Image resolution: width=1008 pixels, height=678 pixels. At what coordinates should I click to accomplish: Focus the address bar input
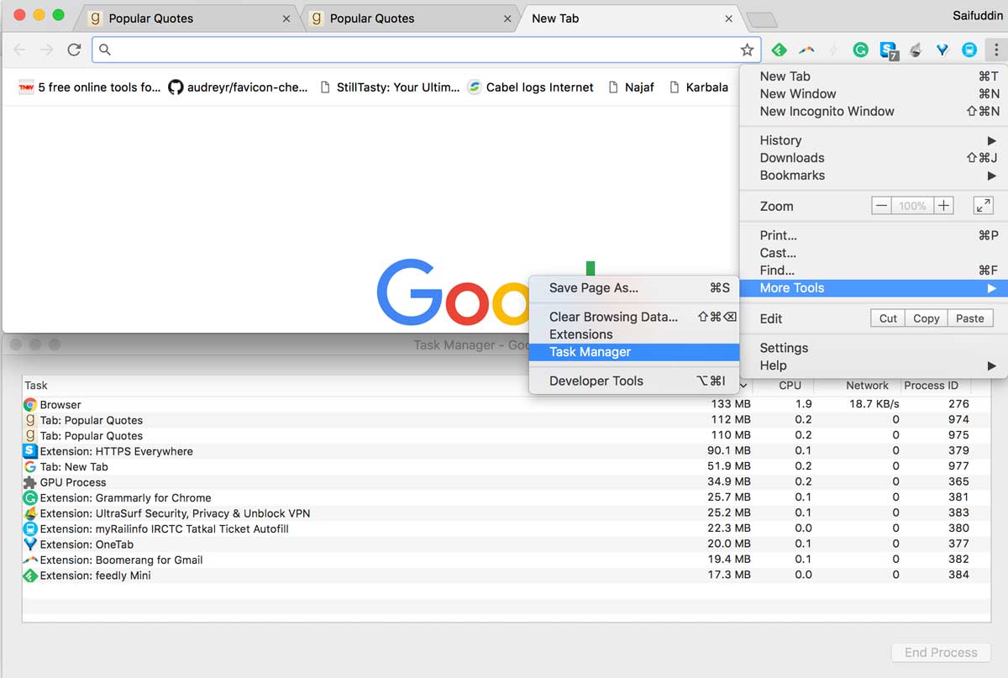426,50
